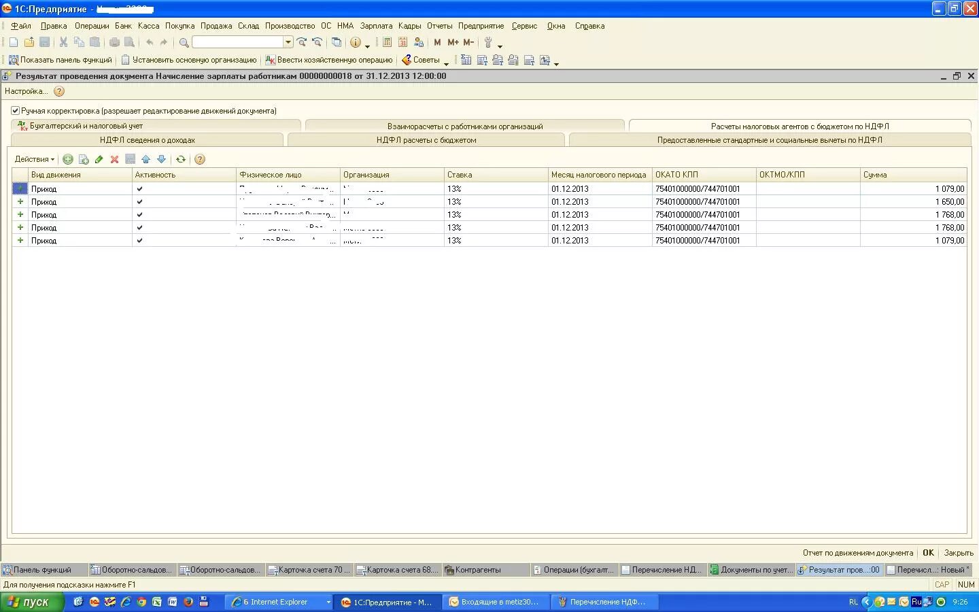Click the help question icon beside Настройка

point(59,91)
